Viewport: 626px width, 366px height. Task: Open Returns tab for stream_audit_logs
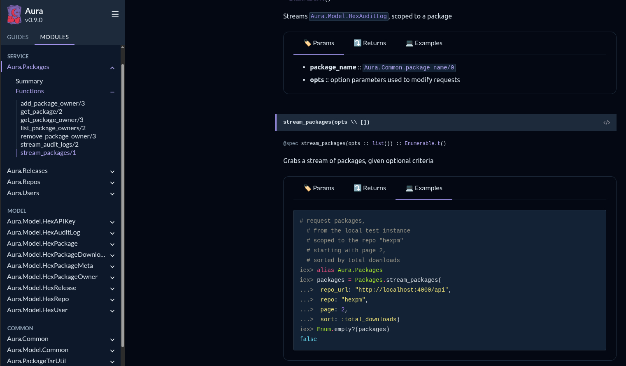370,43
